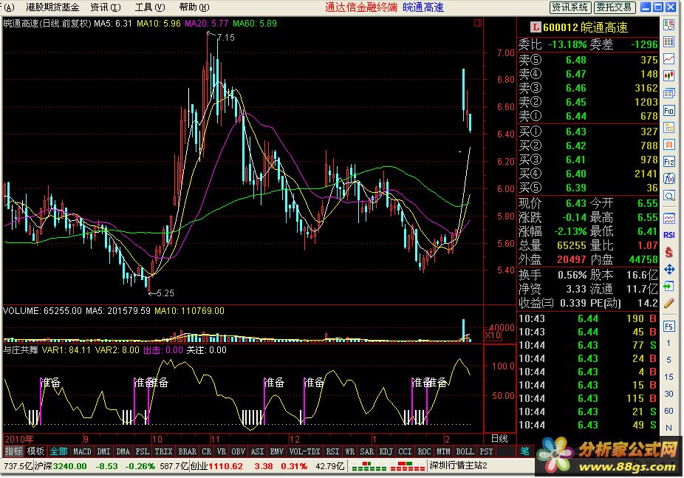684x478 pixels.
Task: Click the 沪深 3240.00 status bar index
Action: click(x=61, y=466)
